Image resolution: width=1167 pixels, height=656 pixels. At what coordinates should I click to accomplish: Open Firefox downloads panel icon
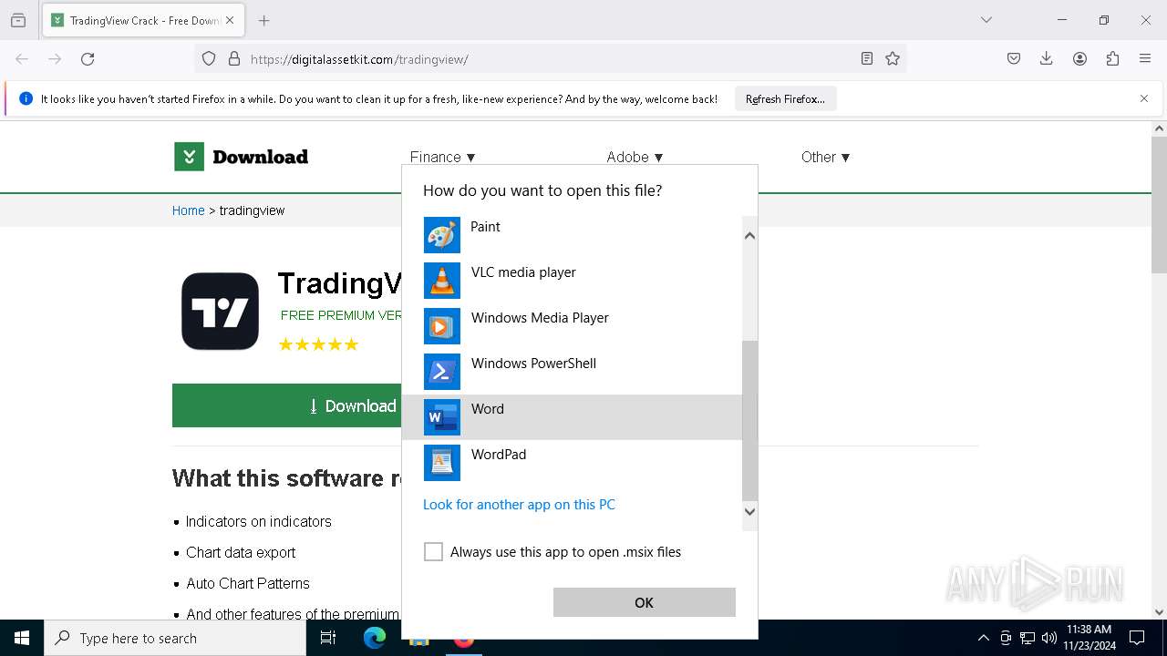click(1047, 59)
